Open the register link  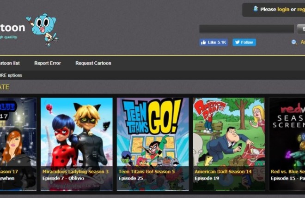point(301,9)
